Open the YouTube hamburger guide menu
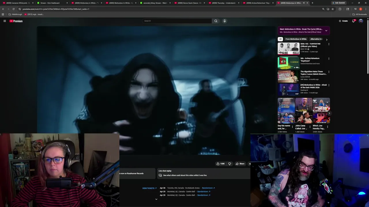 5,21
